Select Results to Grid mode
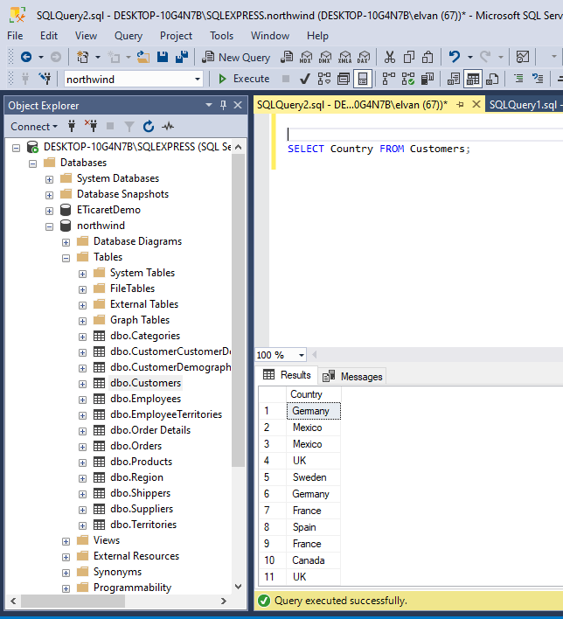Image resolution: width=563 pixels, height=619 pixels. pos(473,79)
